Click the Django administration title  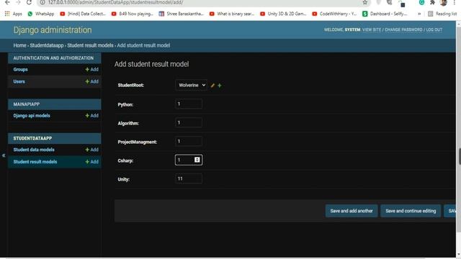tap(53, 30)
